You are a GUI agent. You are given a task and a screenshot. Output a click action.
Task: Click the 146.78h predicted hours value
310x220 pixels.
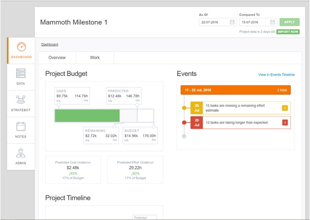click(x=133, y=96)
